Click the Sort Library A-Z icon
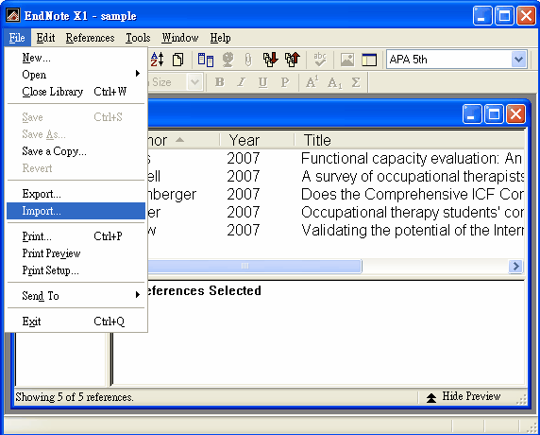The image size is (540, 435). point(157,60)
